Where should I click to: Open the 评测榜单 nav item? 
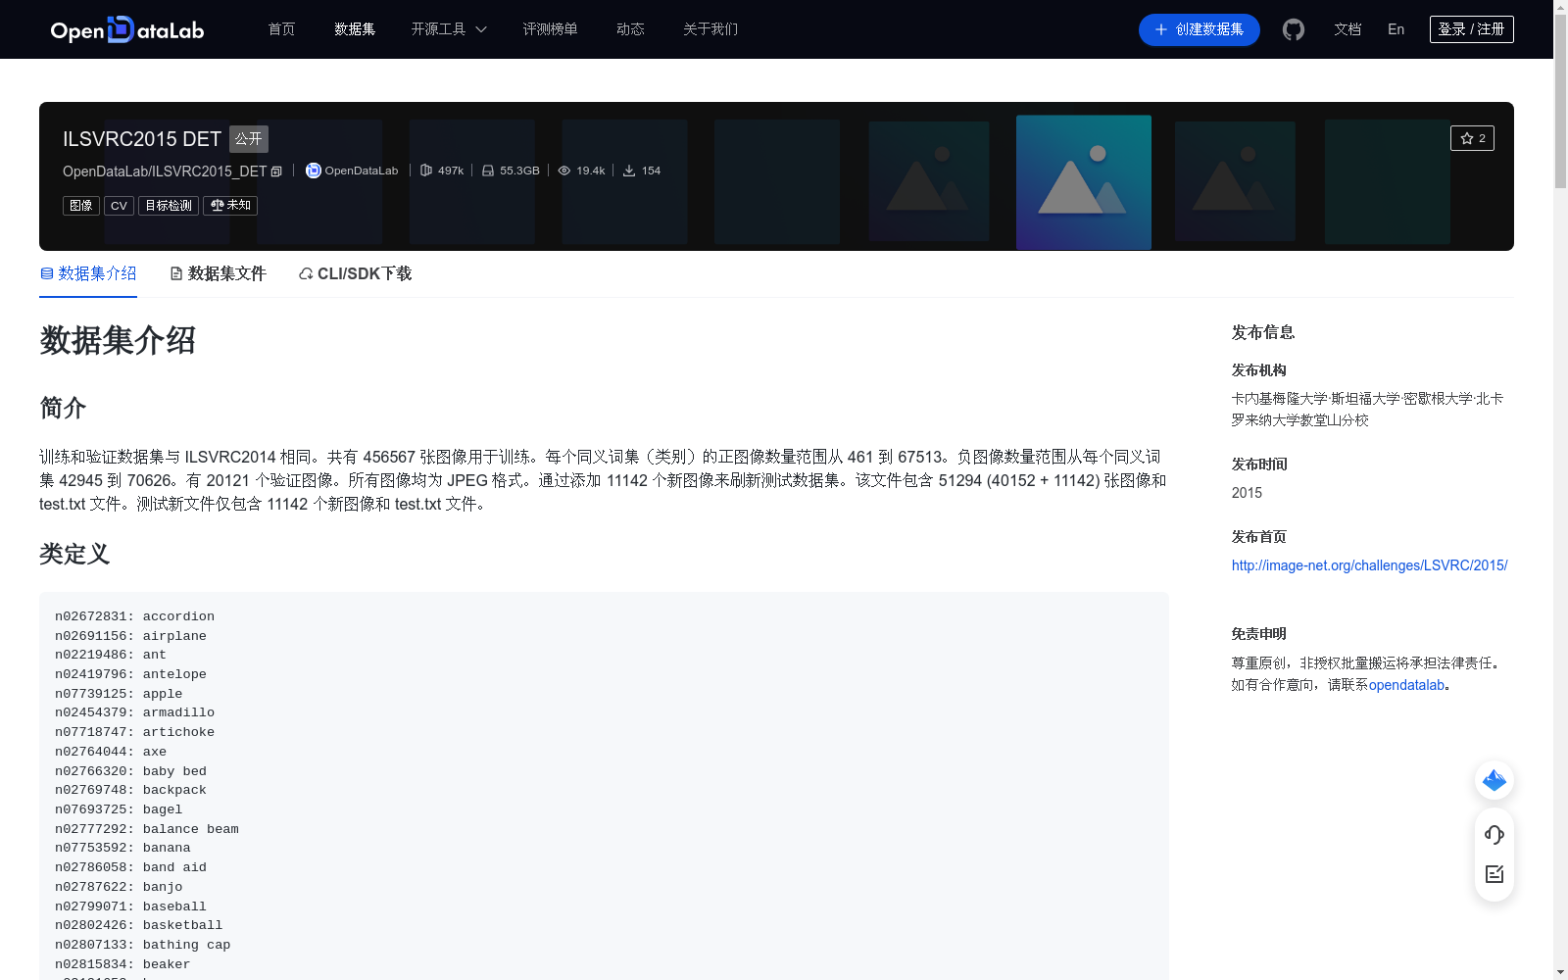pyautogui.click(x=550, y=29)
